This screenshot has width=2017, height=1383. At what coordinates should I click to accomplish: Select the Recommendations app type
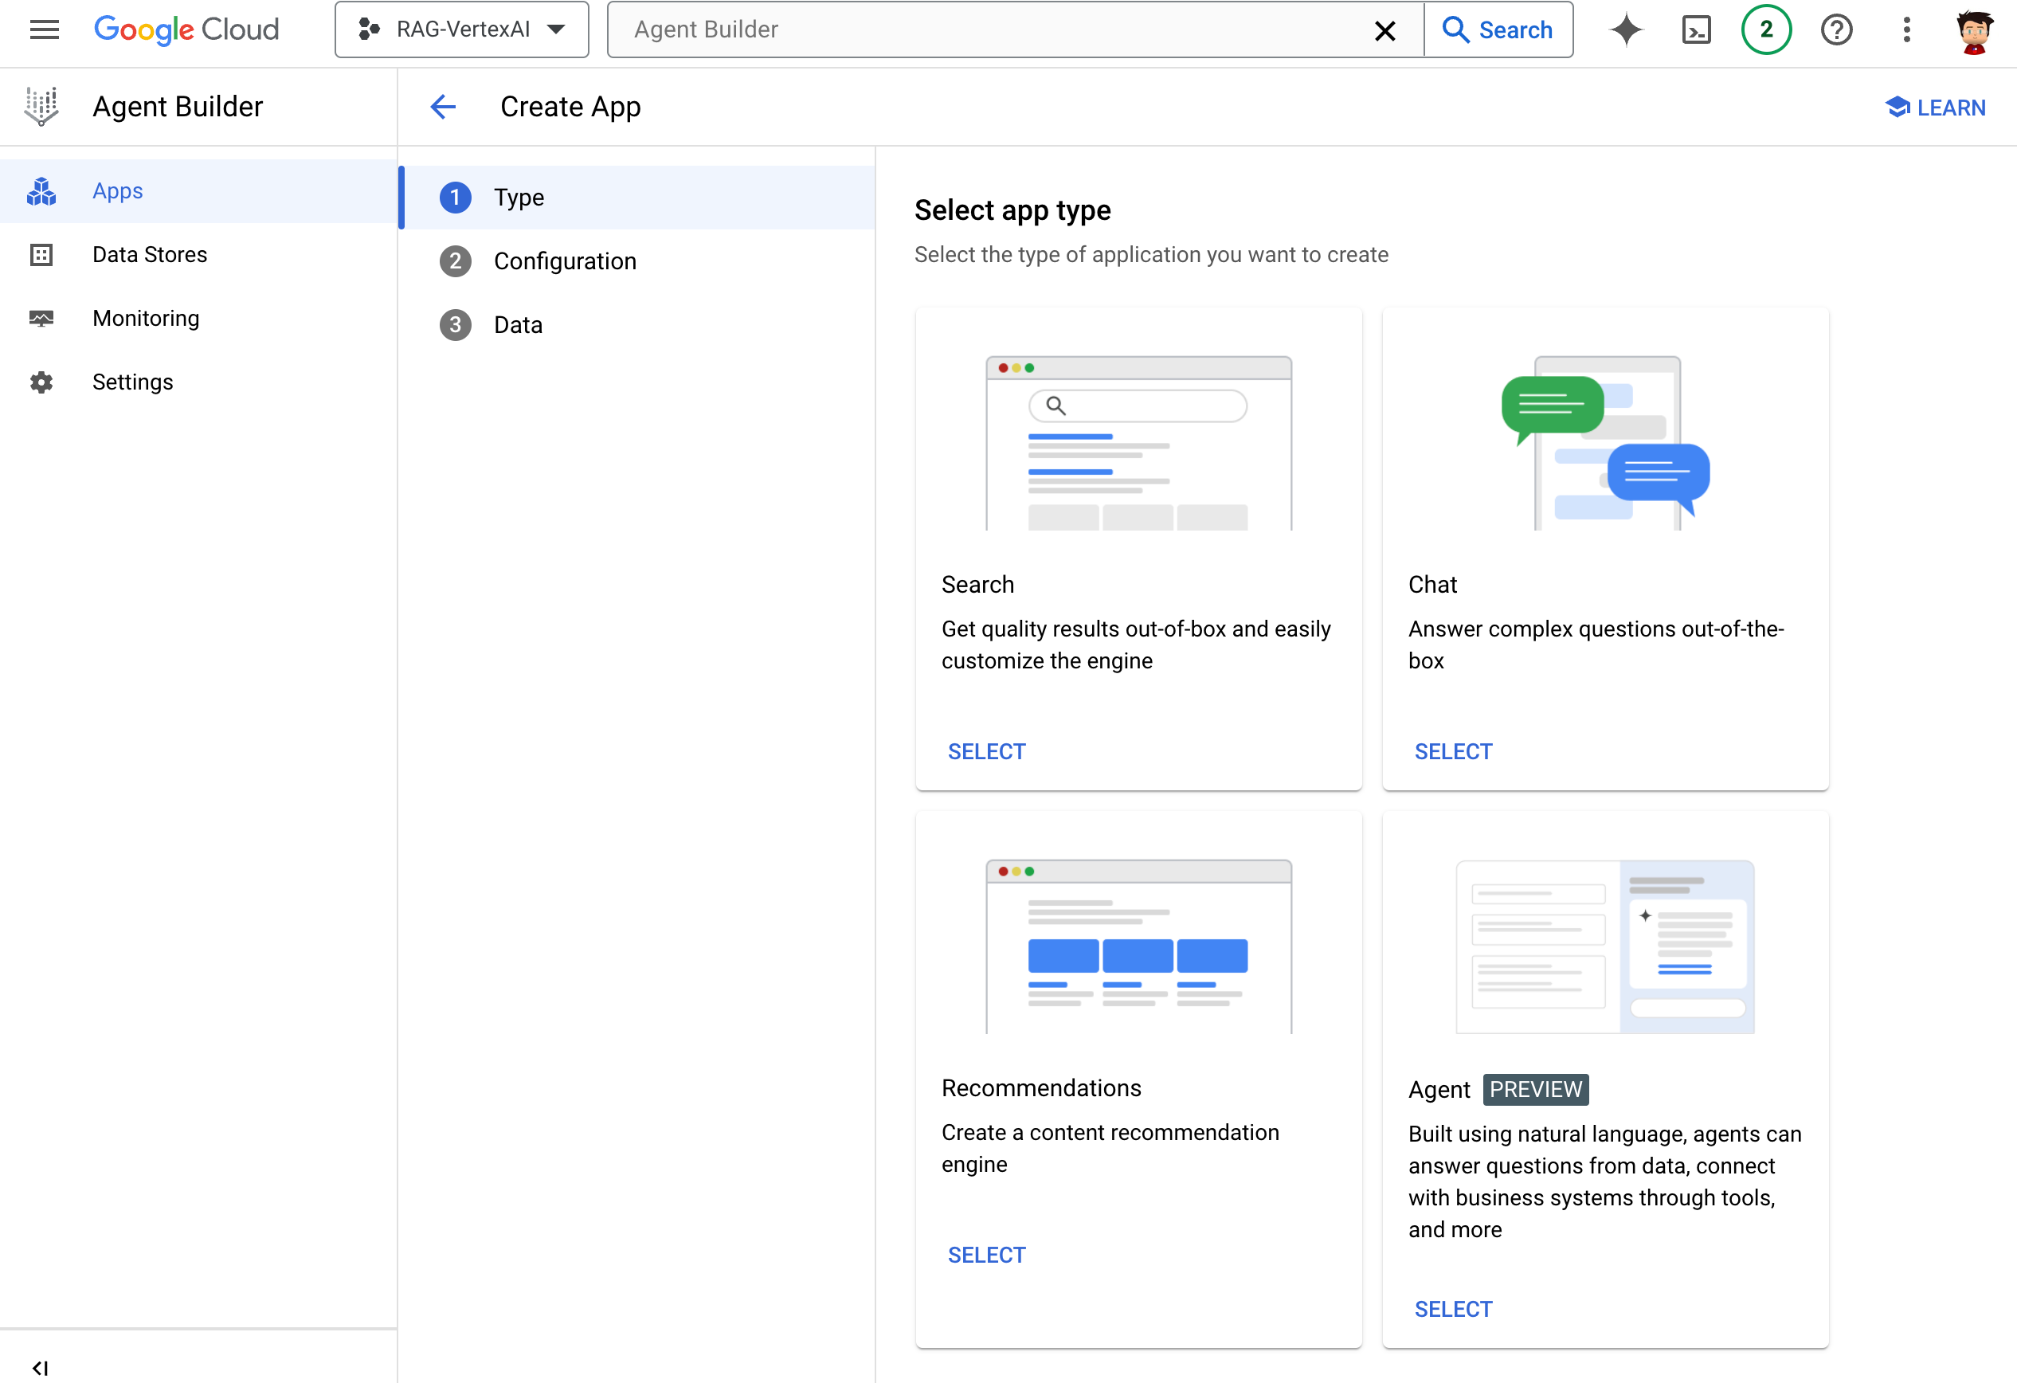tap(986, 1255)
